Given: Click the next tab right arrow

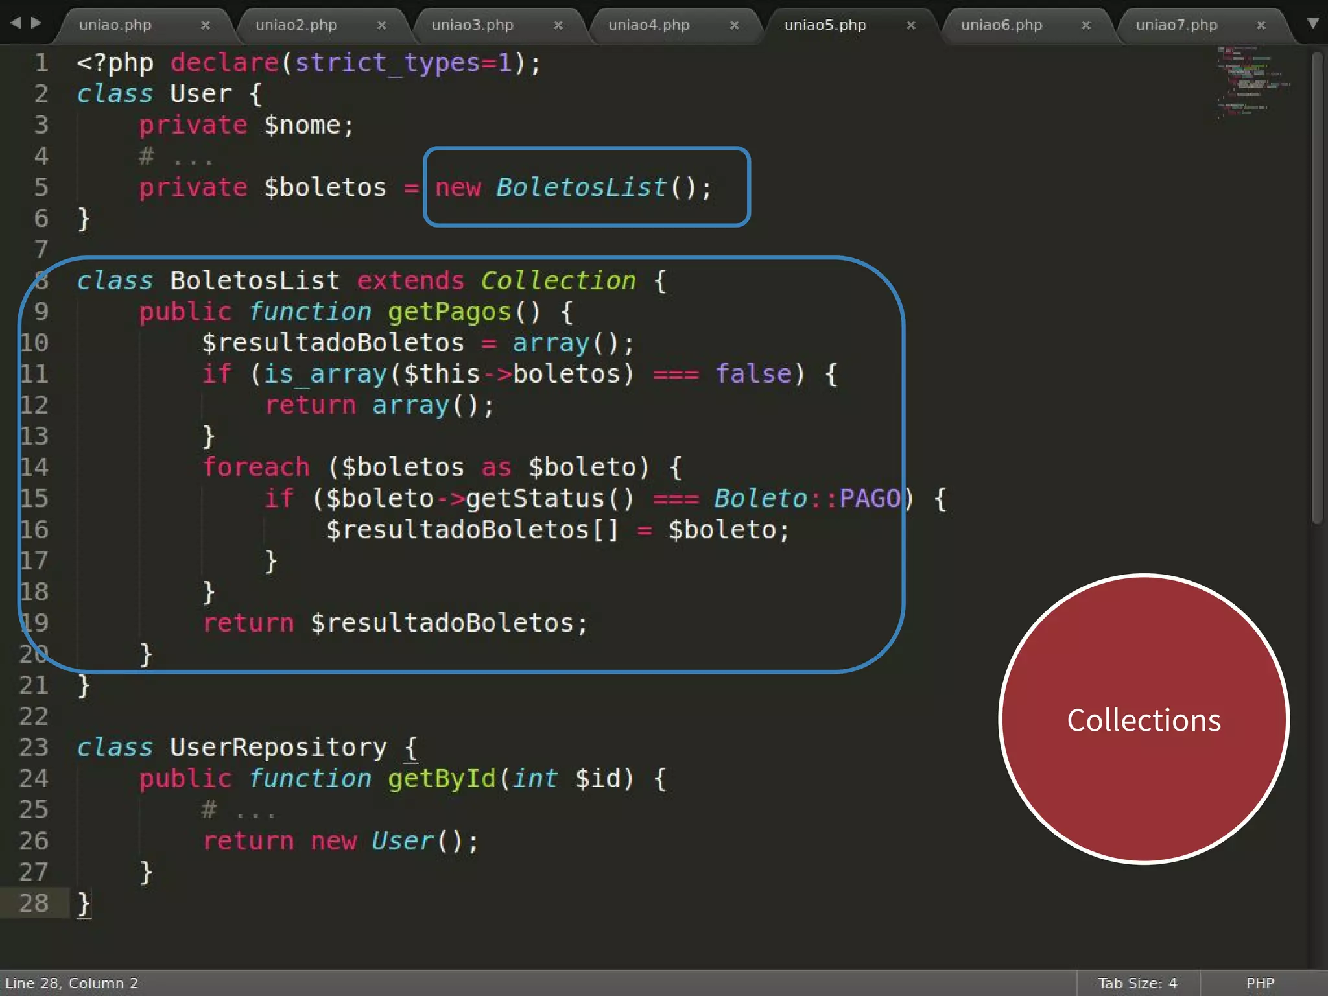Looking at the screenshot, I should 36,23.
